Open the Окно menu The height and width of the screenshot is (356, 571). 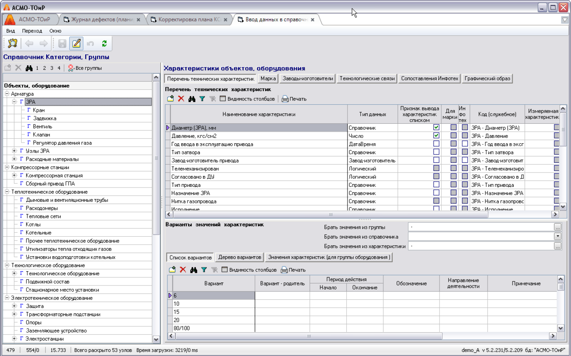pos(55,31)
